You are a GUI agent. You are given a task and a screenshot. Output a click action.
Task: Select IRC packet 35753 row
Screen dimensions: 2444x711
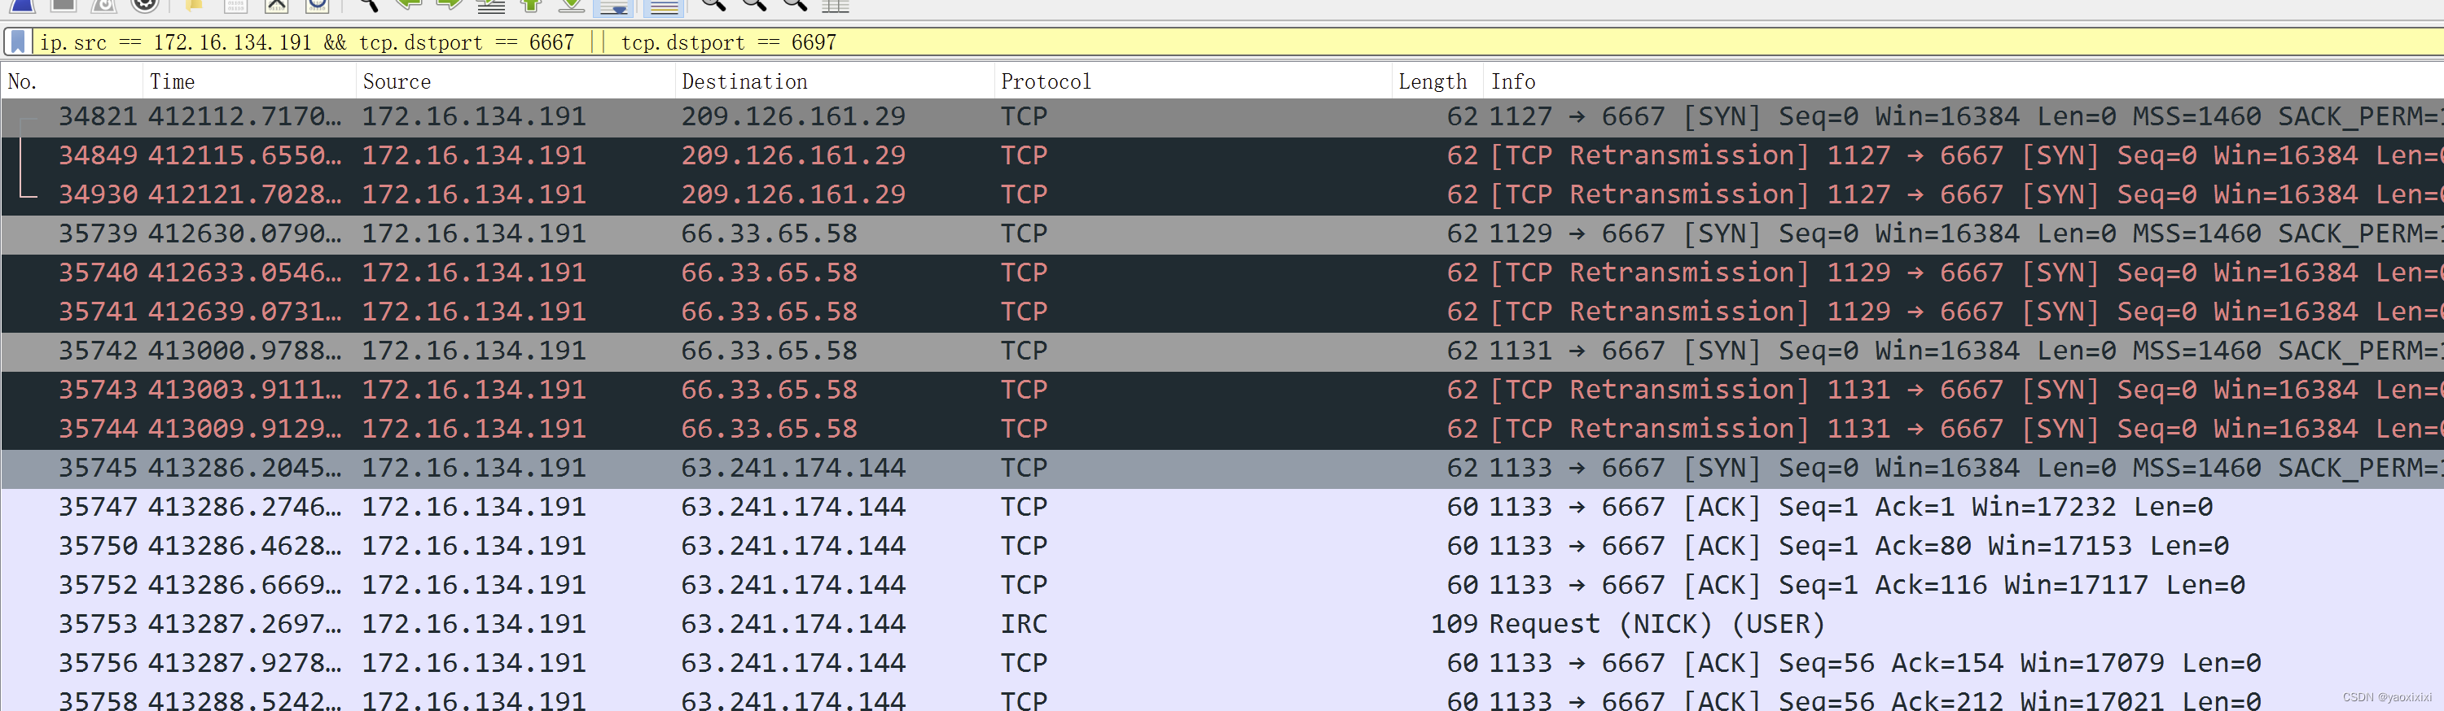1222,624
